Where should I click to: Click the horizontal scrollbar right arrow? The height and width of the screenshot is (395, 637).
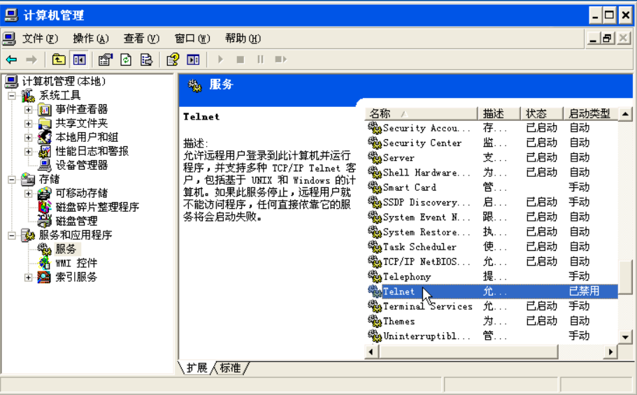[x=610, y=352]
